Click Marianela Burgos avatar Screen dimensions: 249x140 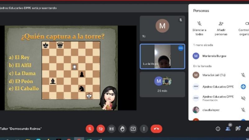(196, 56)
